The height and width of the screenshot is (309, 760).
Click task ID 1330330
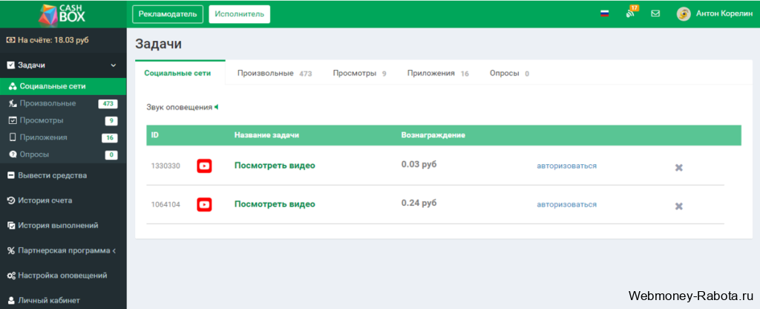(x=166, y=166)
